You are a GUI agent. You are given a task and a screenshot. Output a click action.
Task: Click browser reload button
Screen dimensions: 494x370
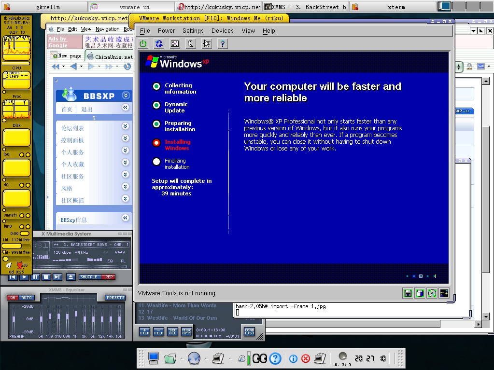(127, 67)
